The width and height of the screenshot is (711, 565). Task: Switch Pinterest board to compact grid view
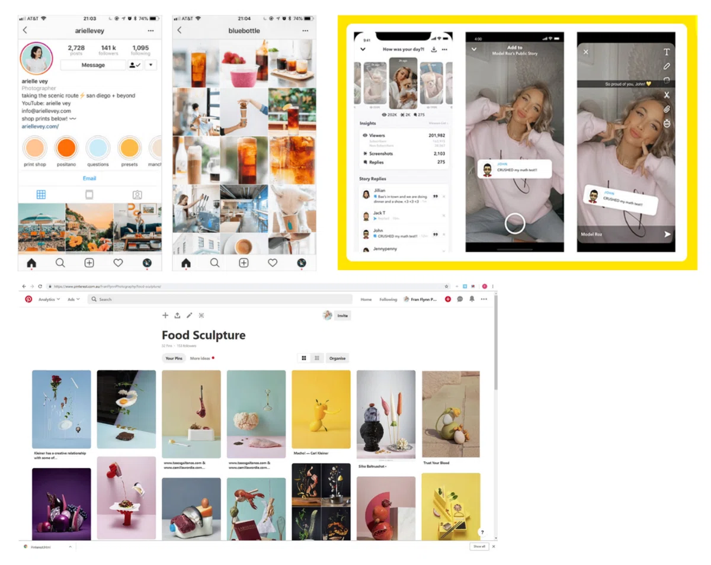tap(318, 358)
